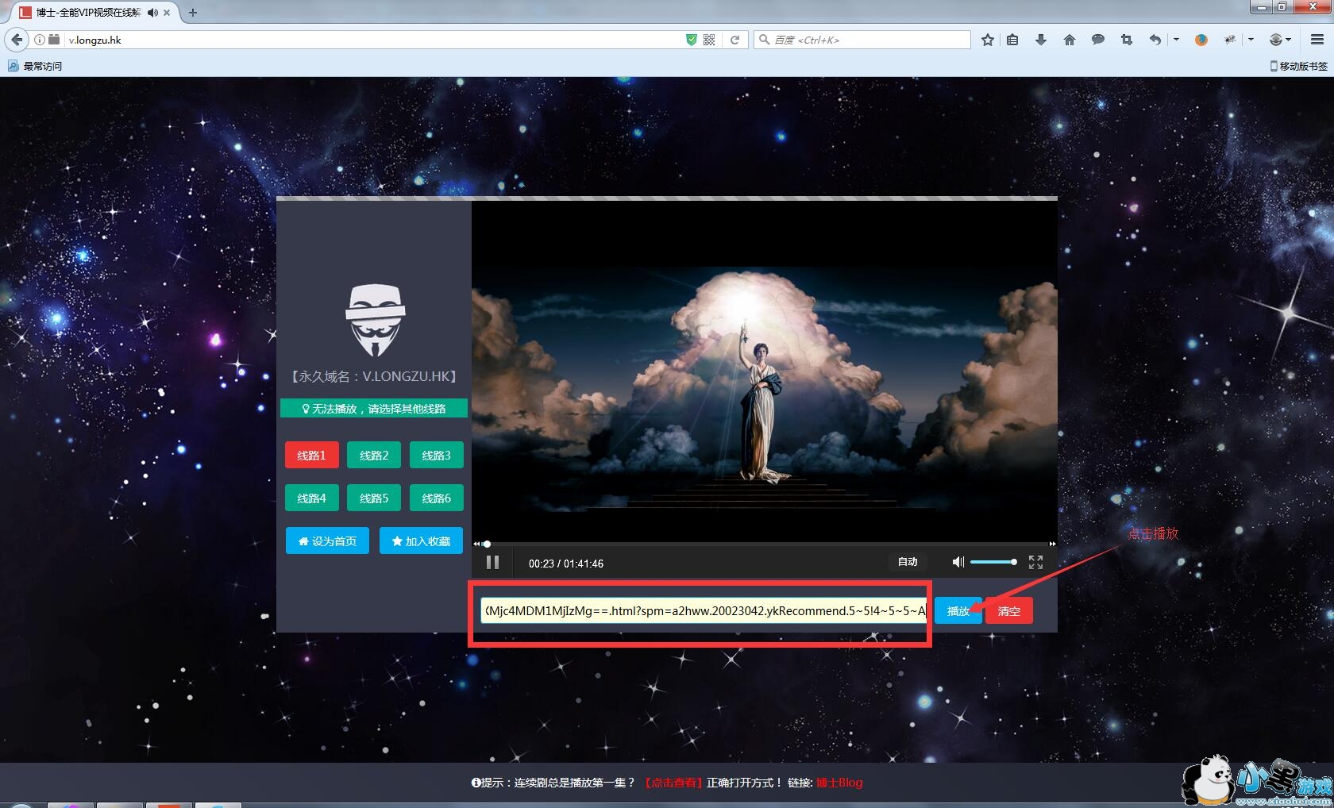Click the video player volume speaker icon

[958, 562]
